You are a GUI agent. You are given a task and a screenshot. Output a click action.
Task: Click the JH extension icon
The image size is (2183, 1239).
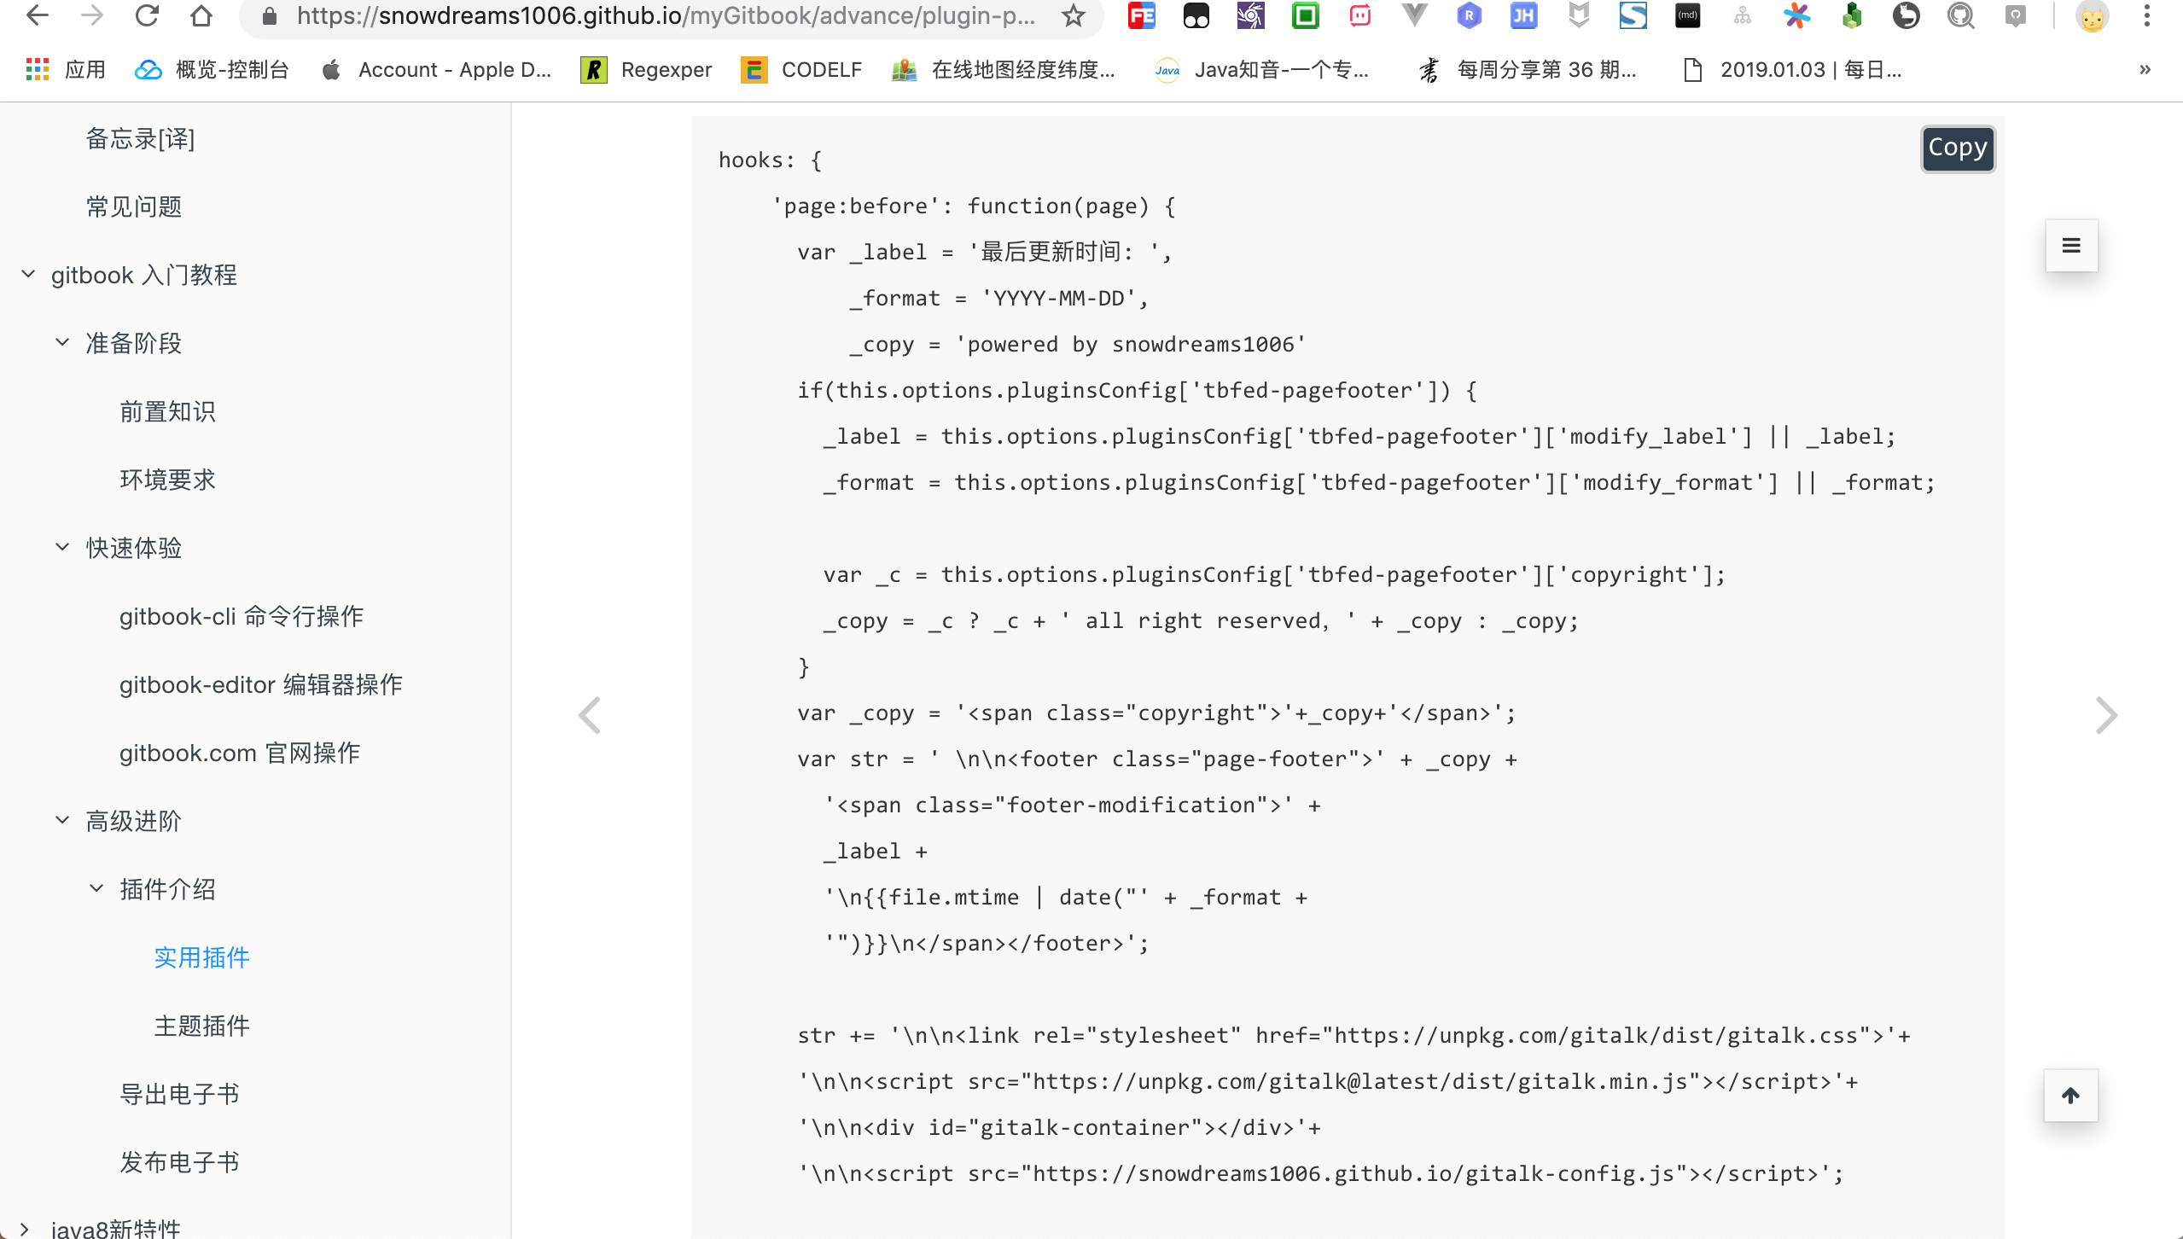pos(1523,15)
